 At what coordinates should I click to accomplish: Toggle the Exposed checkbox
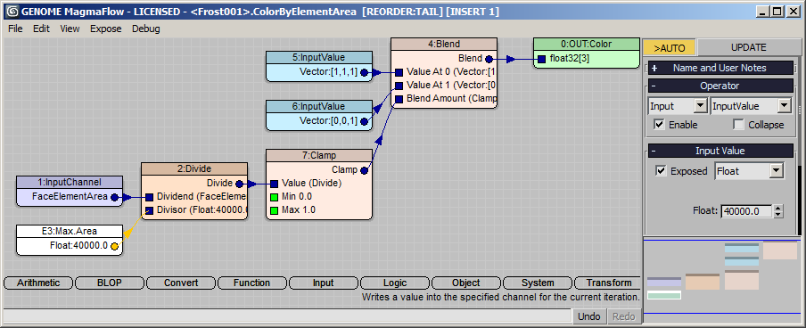point(661,171)
